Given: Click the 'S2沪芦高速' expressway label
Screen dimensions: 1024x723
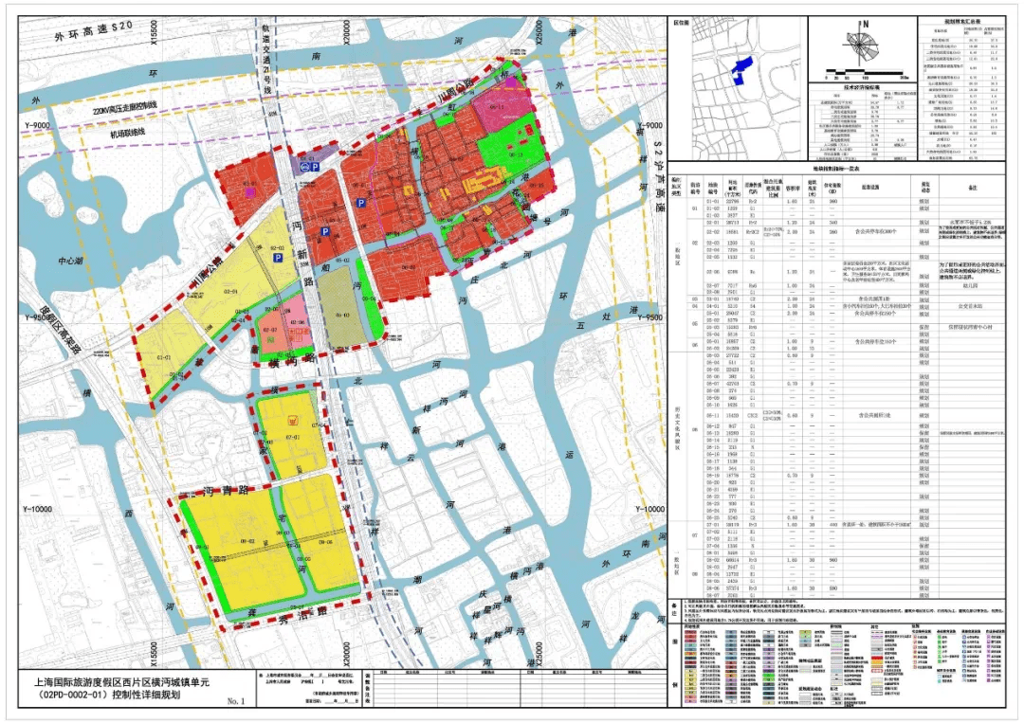Looking at the screenshot, I should coord(658,178).
